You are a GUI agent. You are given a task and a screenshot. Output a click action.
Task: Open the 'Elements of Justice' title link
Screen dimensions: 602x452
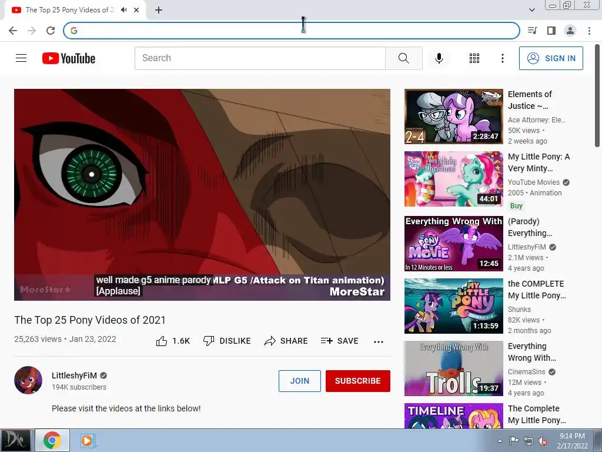coord(530,100)
